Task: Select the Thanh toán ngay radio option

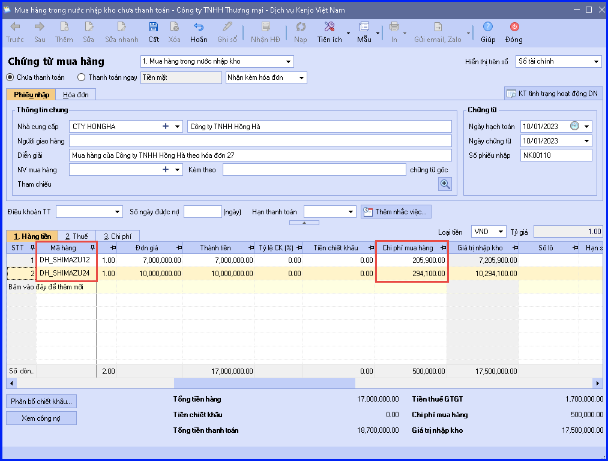Action: 81,77
